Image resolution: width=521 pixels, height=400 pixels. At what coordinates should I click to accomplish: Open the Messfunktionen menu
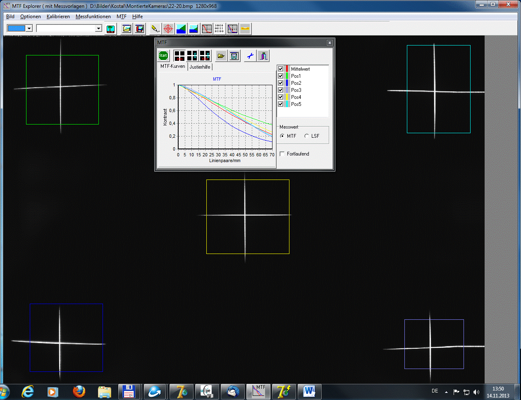click(x=93, y=17)
